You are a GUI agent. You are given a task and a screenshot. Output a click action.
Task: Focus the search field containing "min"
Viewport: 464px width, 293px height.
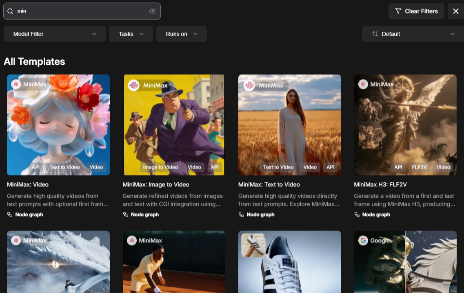coord(82,11)
